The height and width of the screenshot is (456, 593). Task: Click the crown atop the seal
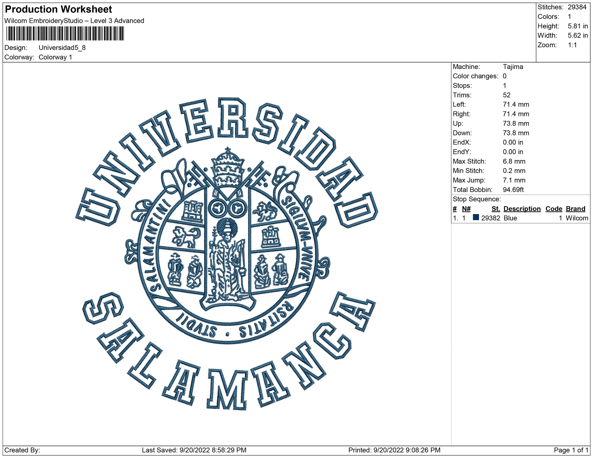228,168
